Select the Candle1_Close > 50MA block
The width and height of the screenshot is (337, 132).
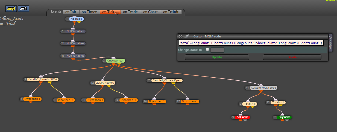[43, 80]
